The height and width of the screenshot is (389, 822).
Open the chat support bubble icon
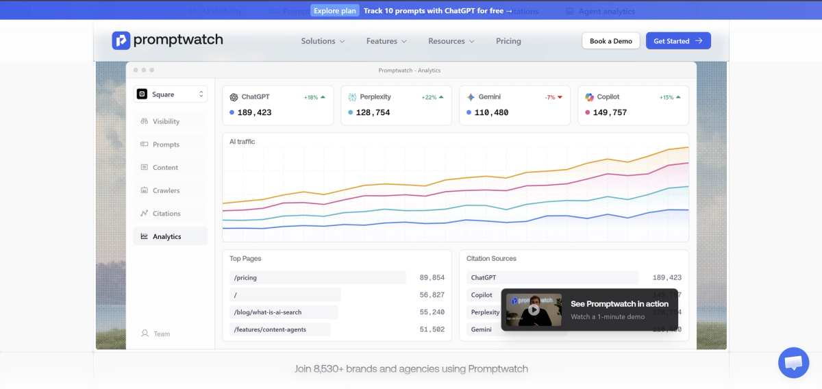tap(793, 363)
